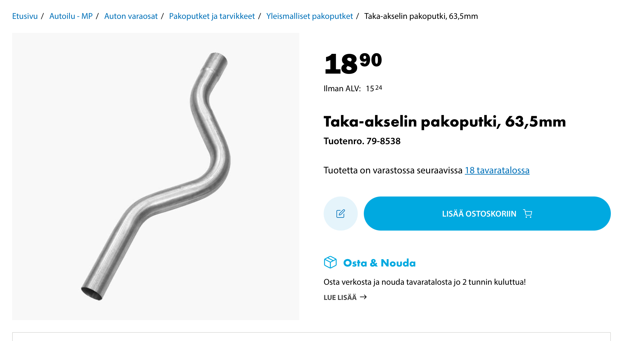
Task: Click the Osta & Nouda box icon
Action: pyautogui.click(x=330, y=262)
